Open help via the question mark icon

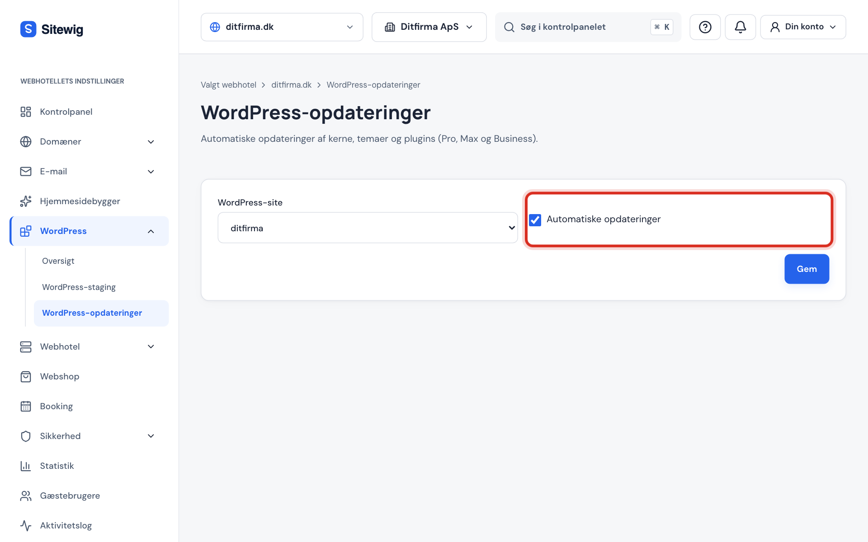click(705, 27)
